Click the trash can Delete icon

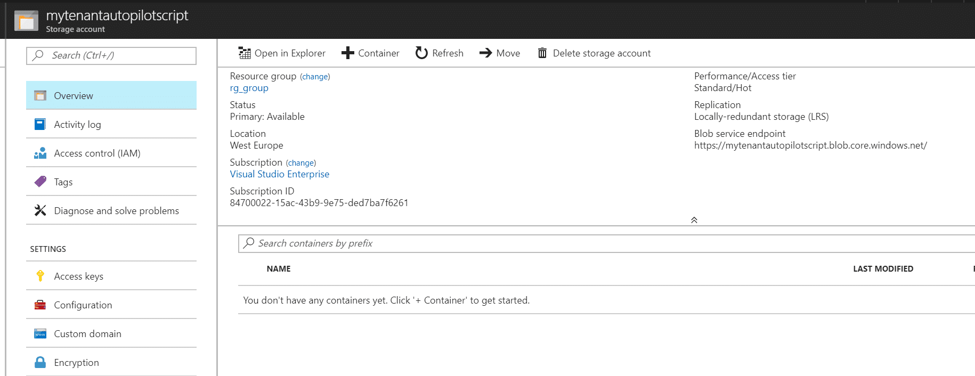pos(542,53)
